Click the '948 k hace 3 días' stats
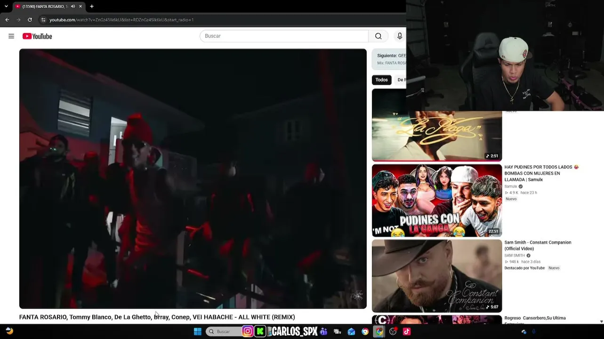The width and height of the screenshot is (604, 339). pyautogui.click(x=523, y=262)
